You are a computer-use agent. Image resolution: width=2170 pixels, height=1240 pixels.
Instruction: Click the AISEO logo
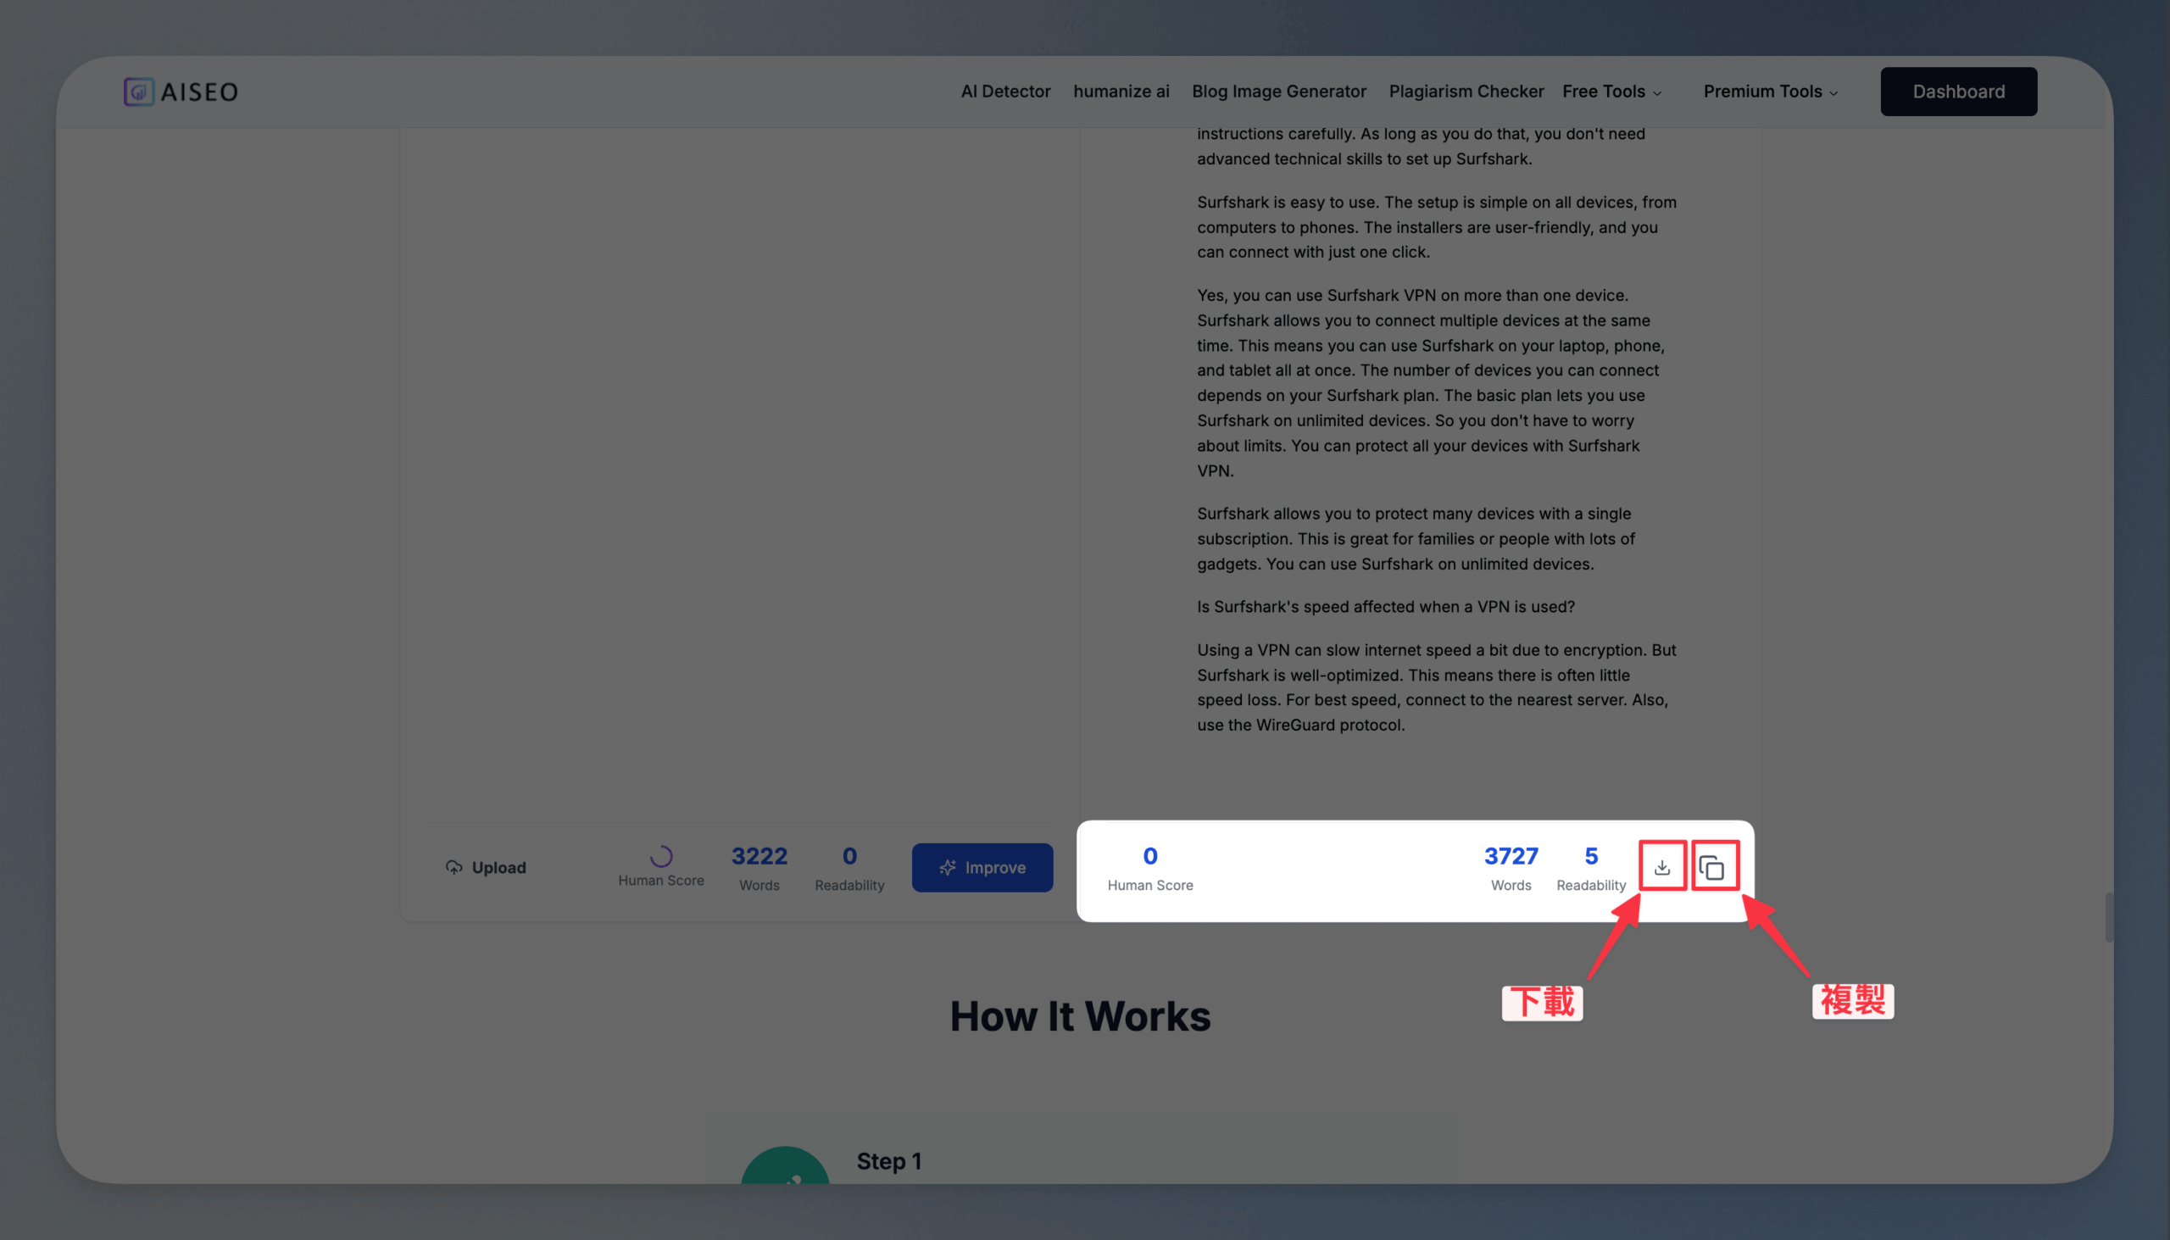[x=181, y=92]
